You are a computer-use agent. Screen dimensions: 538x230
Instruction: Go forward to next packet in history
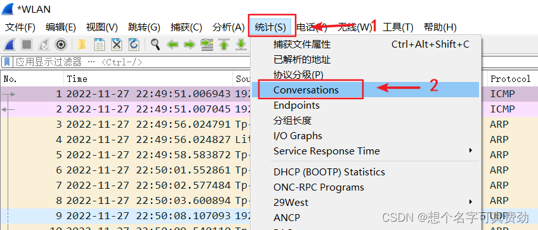click(x=190, y=44)
